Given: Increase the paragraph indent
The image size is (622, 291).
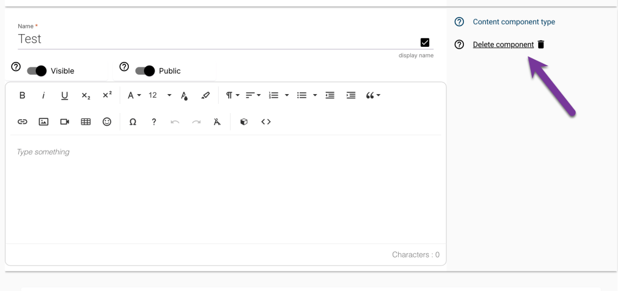Looking at the screenshot, I should (351, 95).
